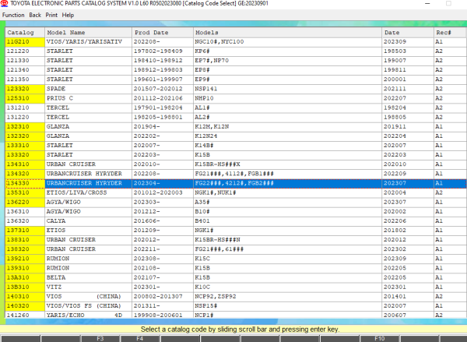Click the Model Name column header
The height and width of the screenshot is (342, 467).
click(x=88, y=32)
